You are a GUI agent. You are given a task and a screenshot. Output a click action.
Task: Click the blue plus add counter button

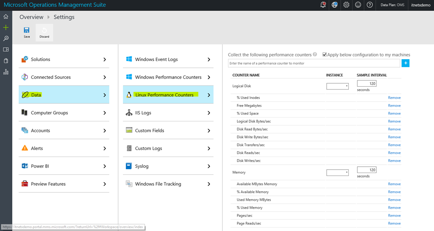(x=406, y=63)
